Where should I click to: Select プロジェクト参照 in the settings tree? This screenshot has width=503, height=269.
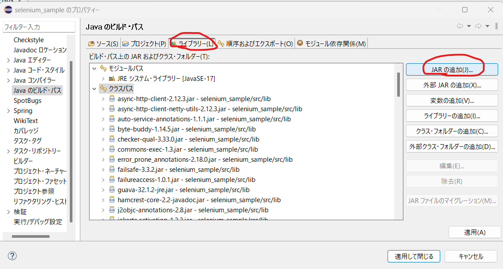coord(34,191)
